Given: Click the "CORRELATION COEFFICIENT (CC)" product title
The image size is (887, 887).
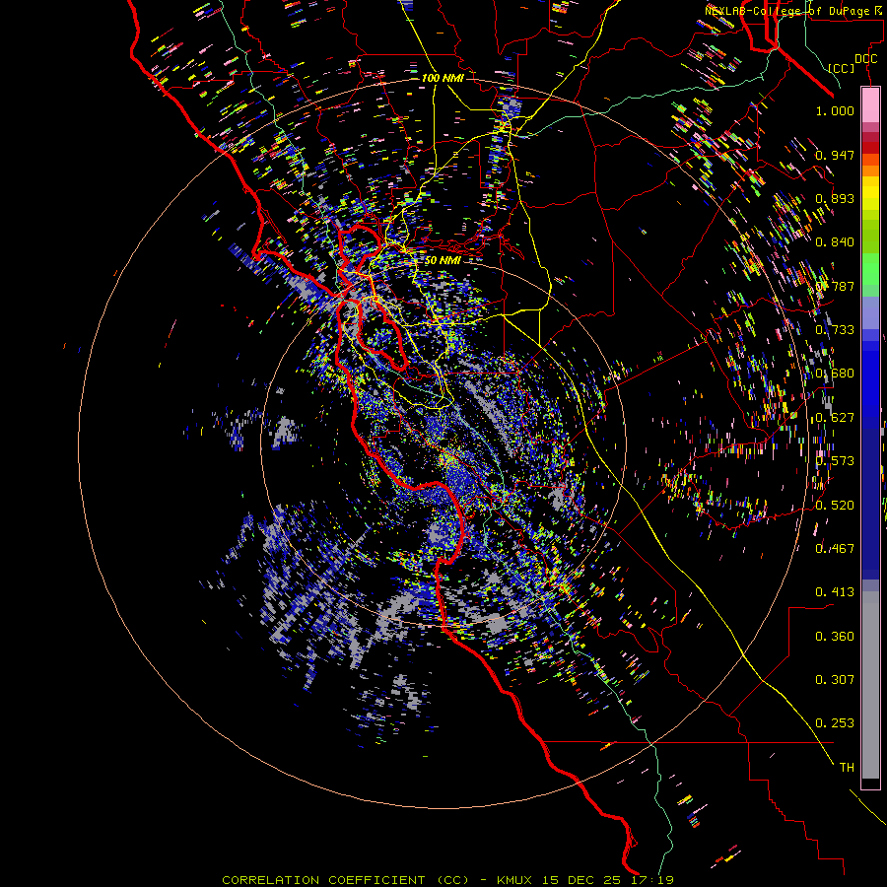Looking at the screenshot, I should pos(346,880).
